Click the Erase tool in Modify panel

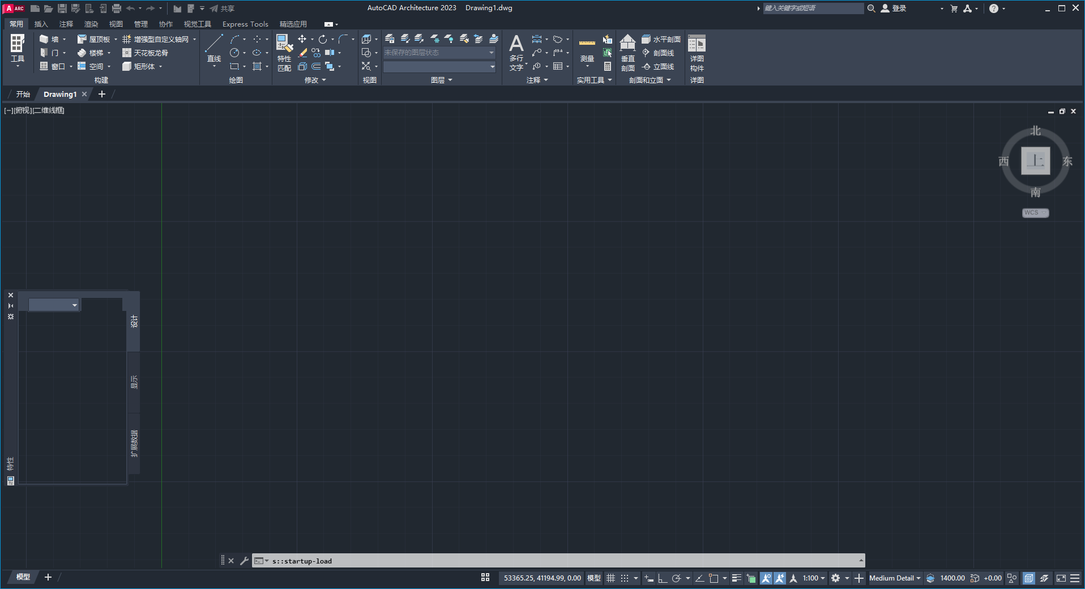click(302, 53)
